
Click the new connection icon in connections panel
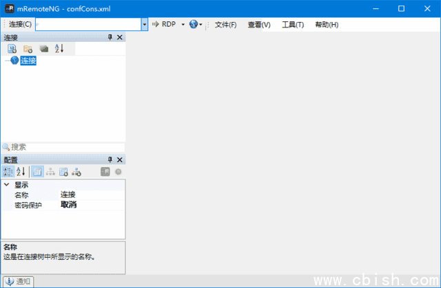tap(12, 49)
